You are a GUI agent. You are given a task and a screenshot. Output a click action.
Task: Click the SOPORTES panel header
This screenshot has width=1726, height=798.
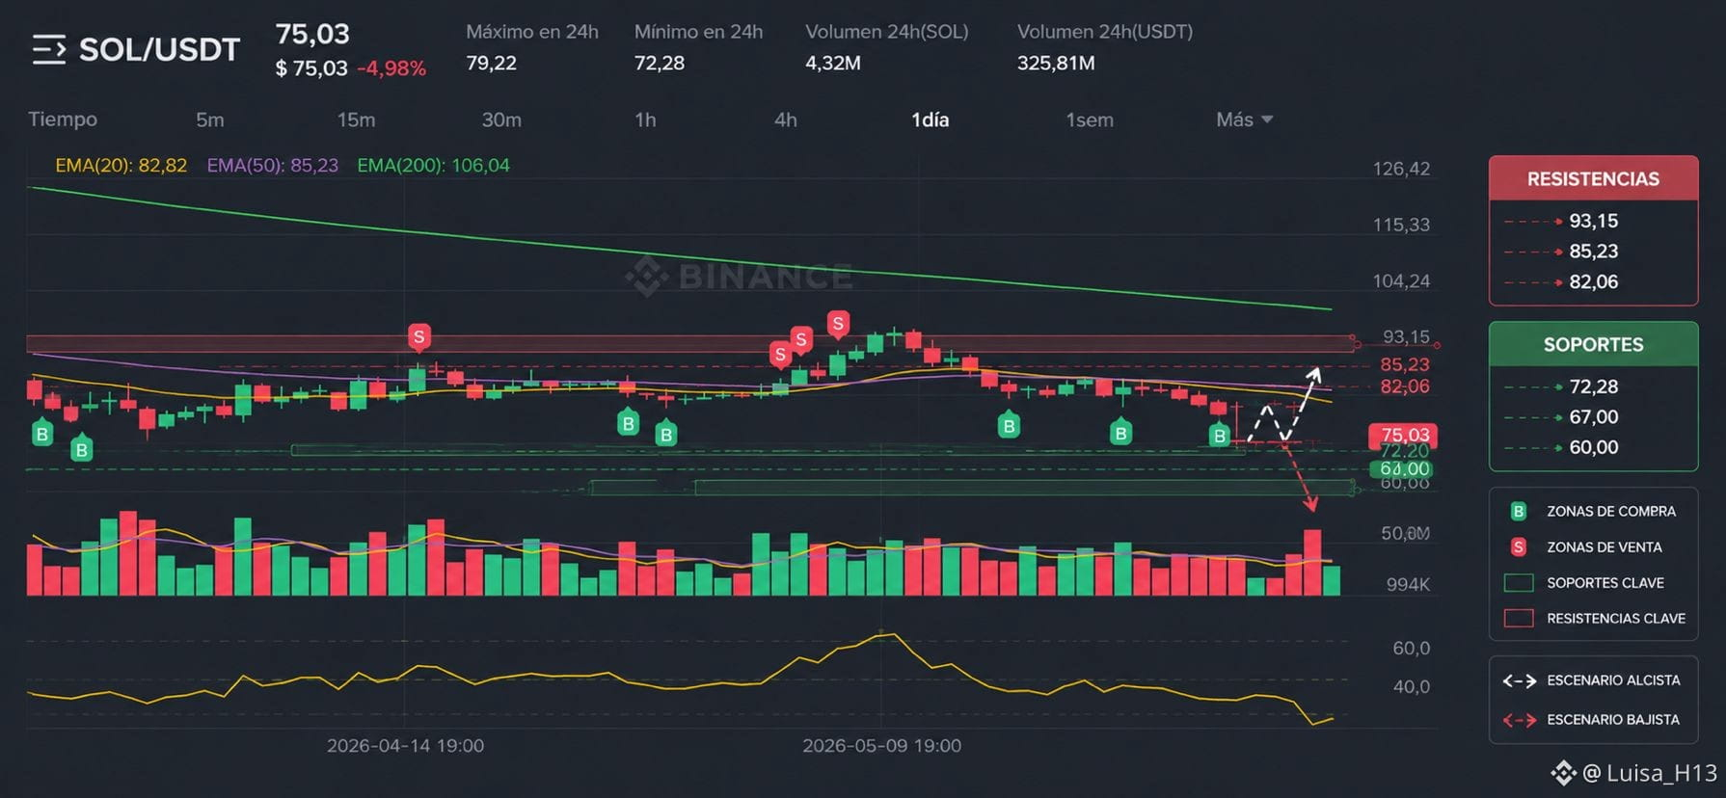tap(1593, 344)
